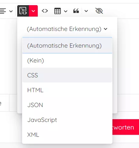
Task: Click the code block icon button
Action: [x=23, y=11]
